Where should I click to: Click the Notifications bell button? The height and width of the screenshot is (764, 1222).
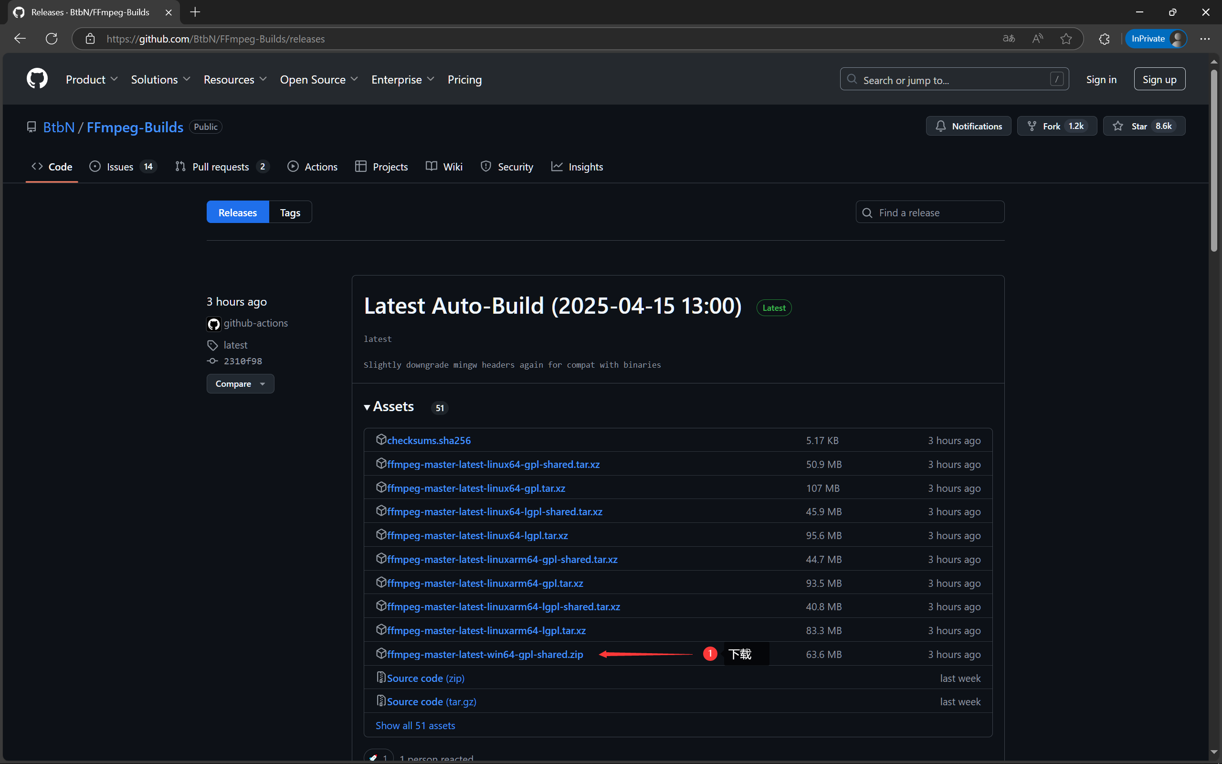tap(968, 126)
